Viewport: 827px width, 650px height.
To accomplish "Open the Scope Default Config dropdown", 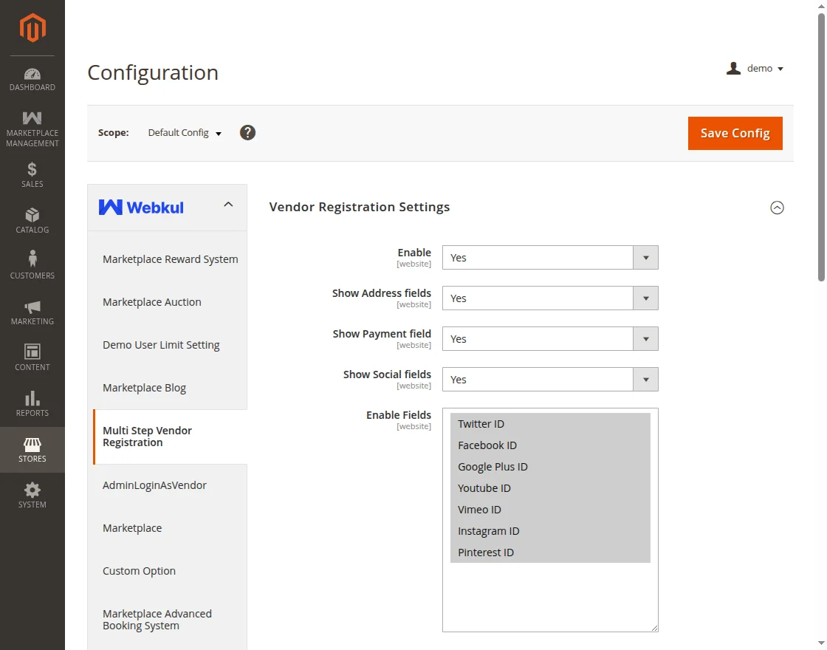I will coord(185,133).
